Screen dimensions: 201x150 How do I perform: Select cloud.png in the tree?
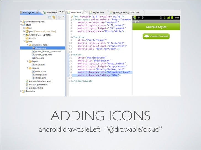tap(41, 48)
